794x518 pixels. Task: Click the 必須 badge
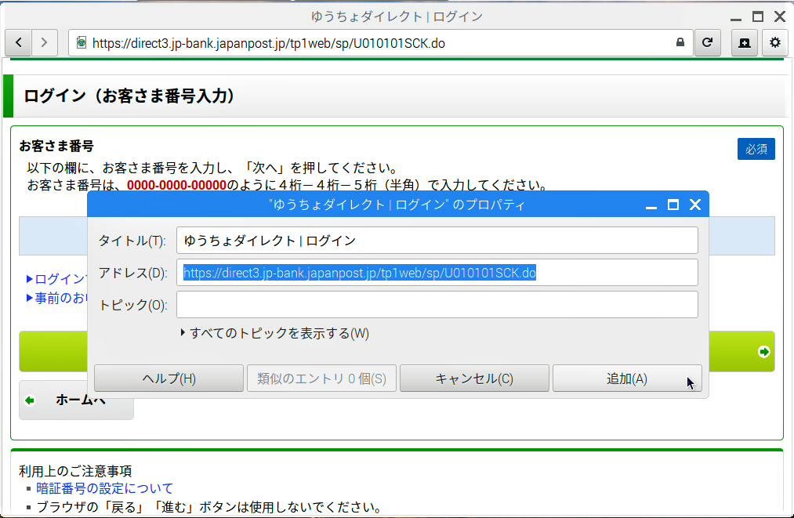pos(756,149)
